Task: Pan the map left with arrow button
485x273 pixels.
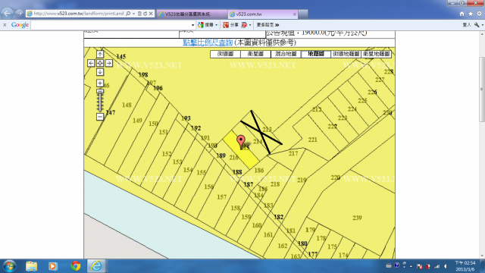Action: [x=91, y=63]
